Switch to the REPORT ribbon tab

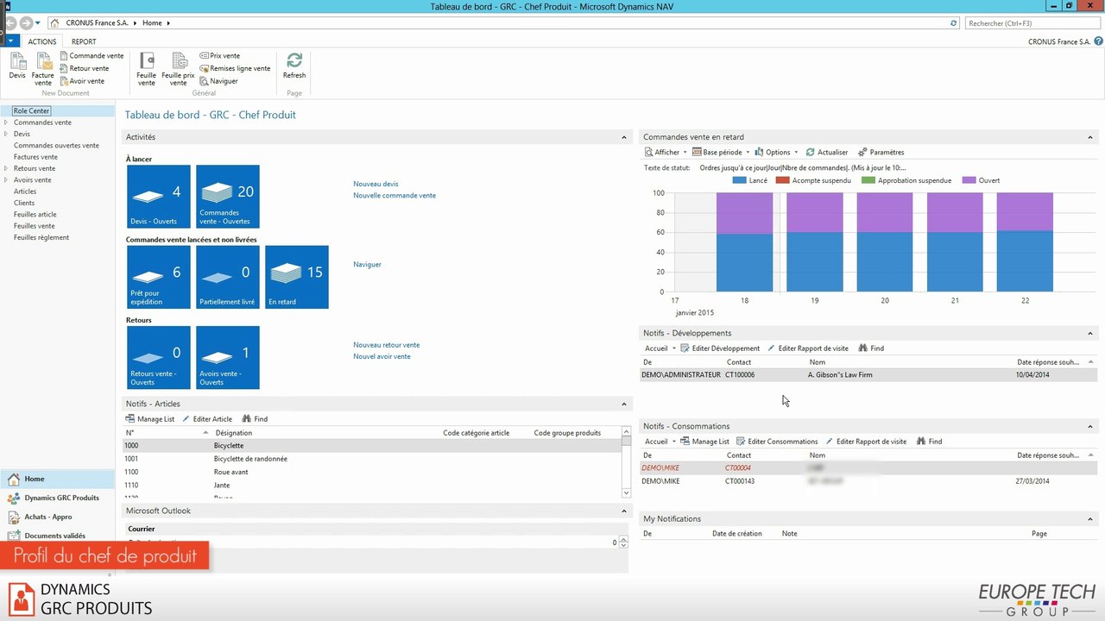pos(84,41)
